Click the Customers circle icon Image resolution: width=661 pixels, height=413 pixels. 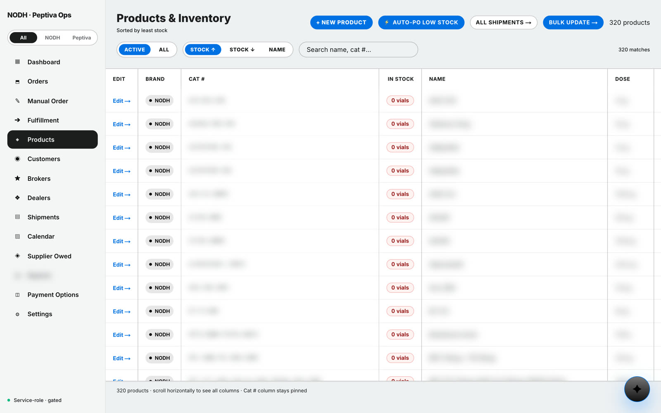pyautogui.click(x=17, y=159)
